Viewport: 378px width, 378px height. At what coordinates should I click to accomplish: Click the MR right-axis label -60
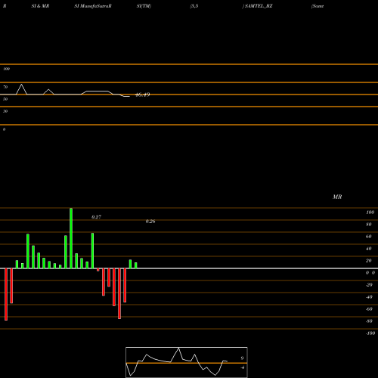point(369,309)
